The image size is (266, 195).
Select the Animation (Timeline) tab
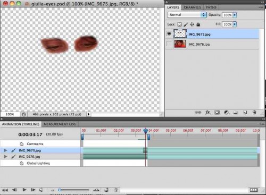tap(21, 124)
